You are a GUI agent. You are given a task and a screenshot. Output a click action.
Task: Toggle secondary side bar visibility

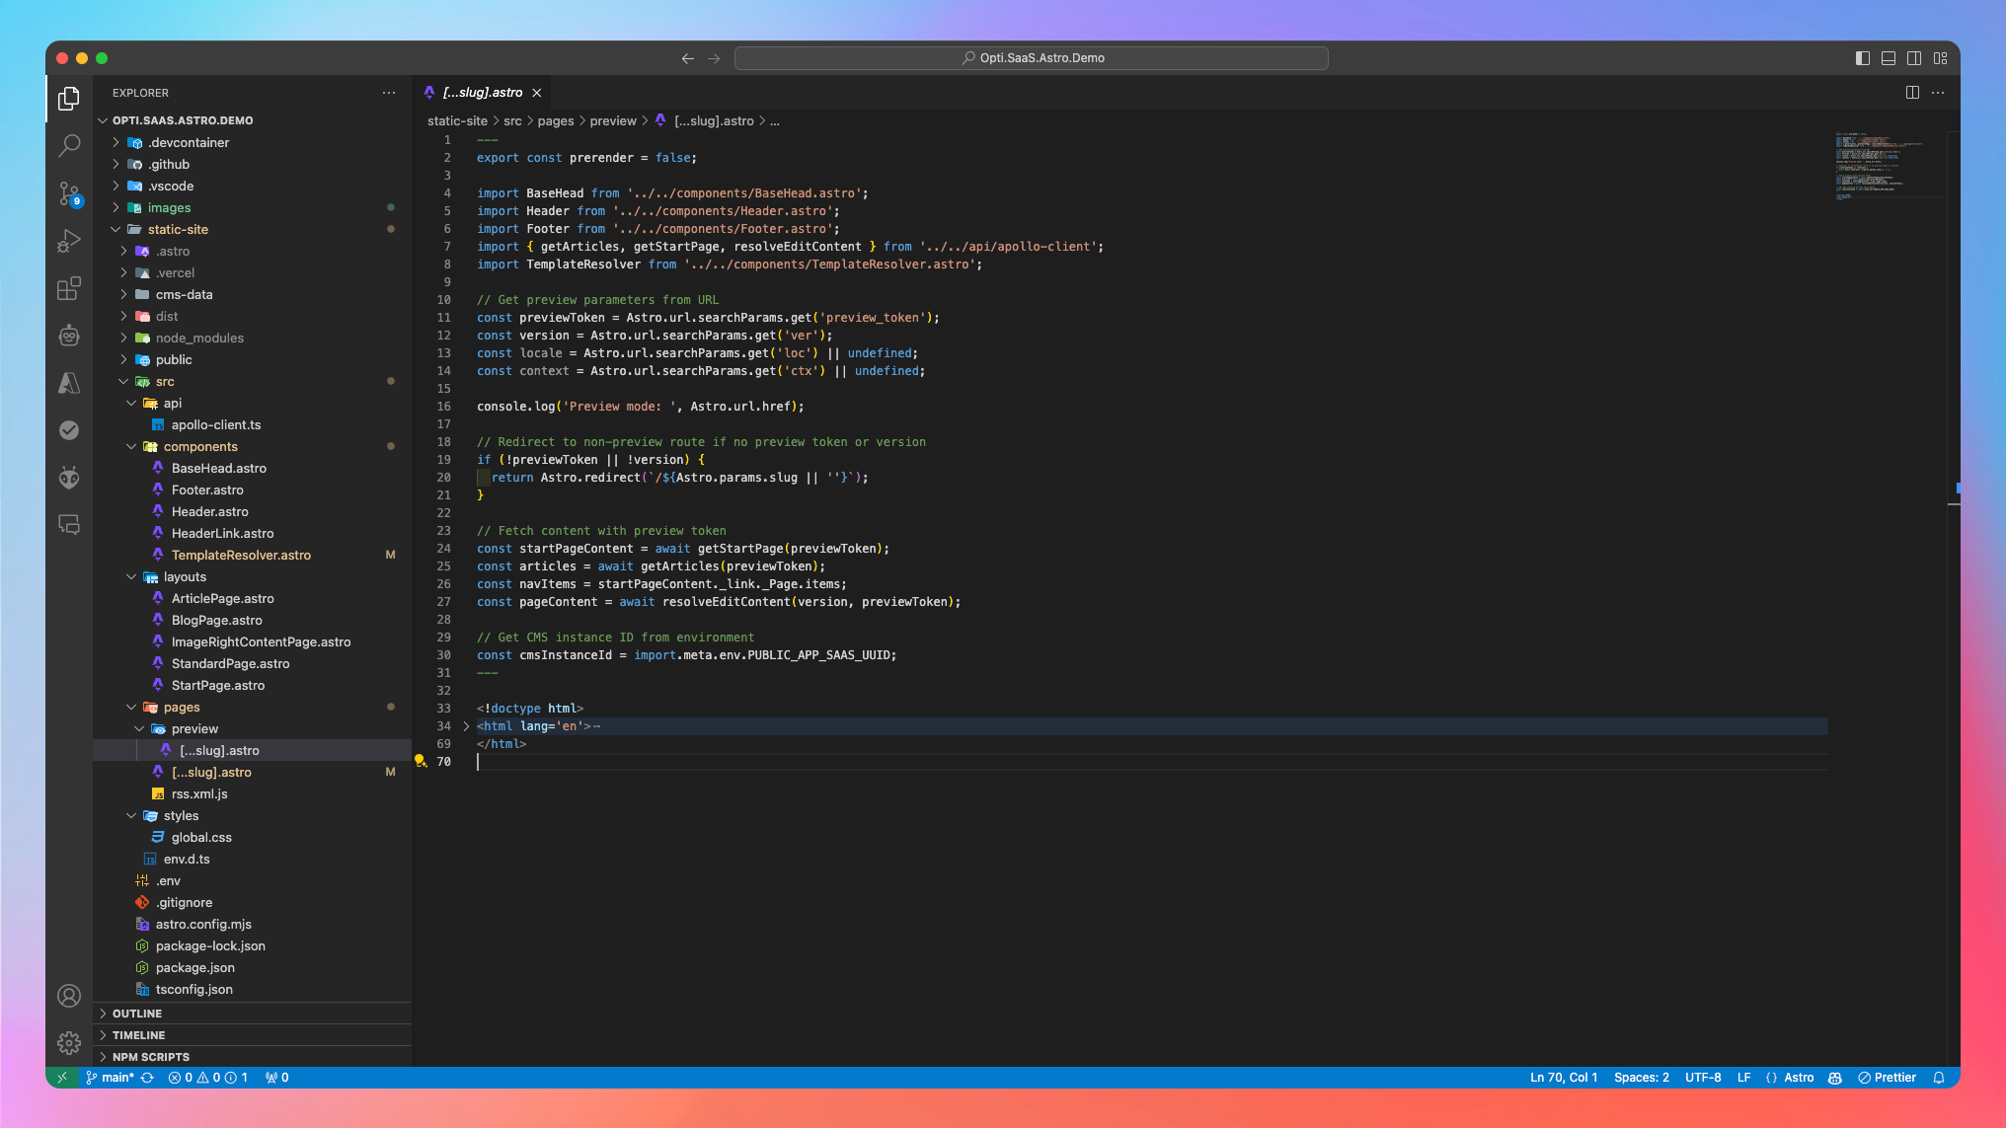pos(1914,58)
